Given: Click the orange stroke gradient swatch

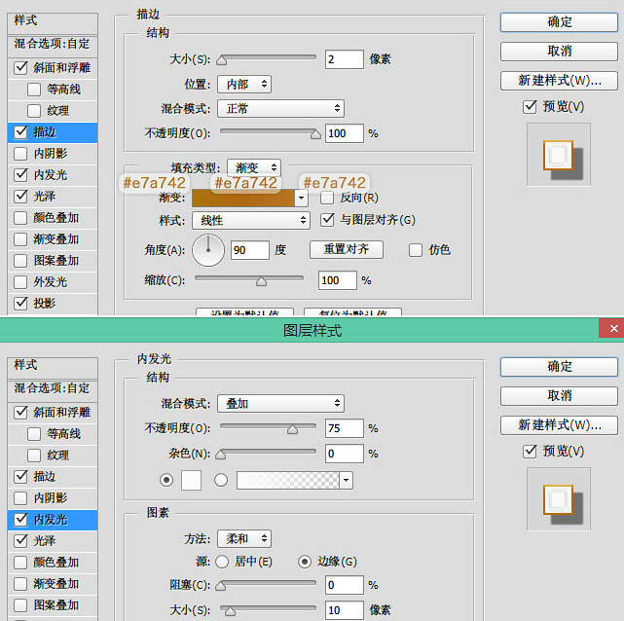Looking at the screenshot, I should [x=243, y=199].
